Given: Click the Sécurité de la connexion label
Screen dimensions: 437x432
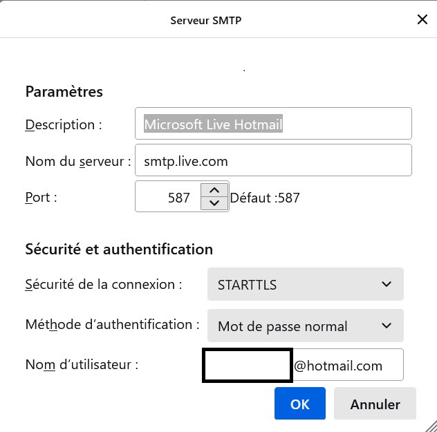Looking at the screenshot, I should pos(104,284).
